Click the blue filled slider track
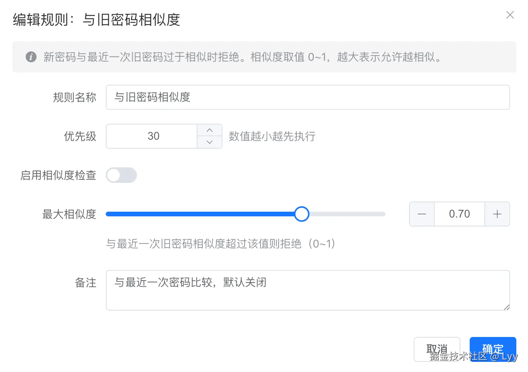This screenshot has width=528, height=372. pos(200,214)
